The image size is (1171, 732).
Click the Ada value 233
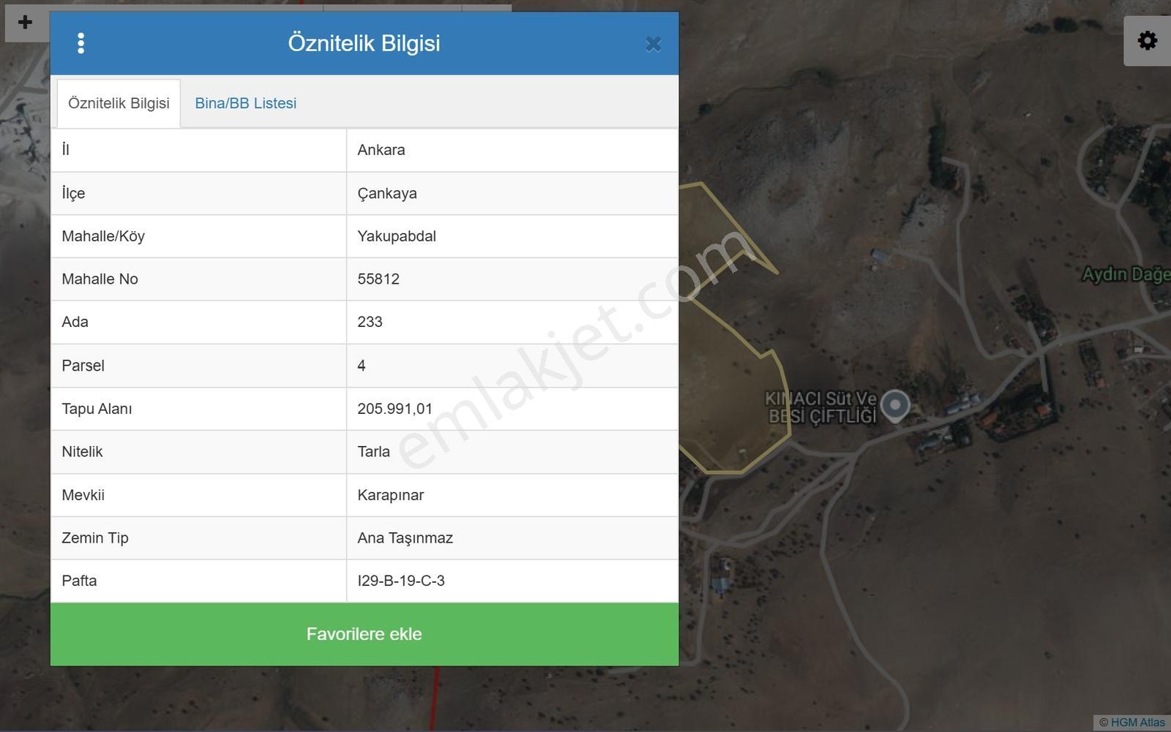point(370,322)
